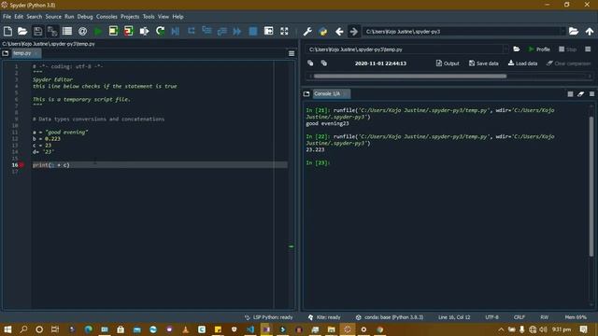Open file using the folder toolbar icon

coord(22,31)
